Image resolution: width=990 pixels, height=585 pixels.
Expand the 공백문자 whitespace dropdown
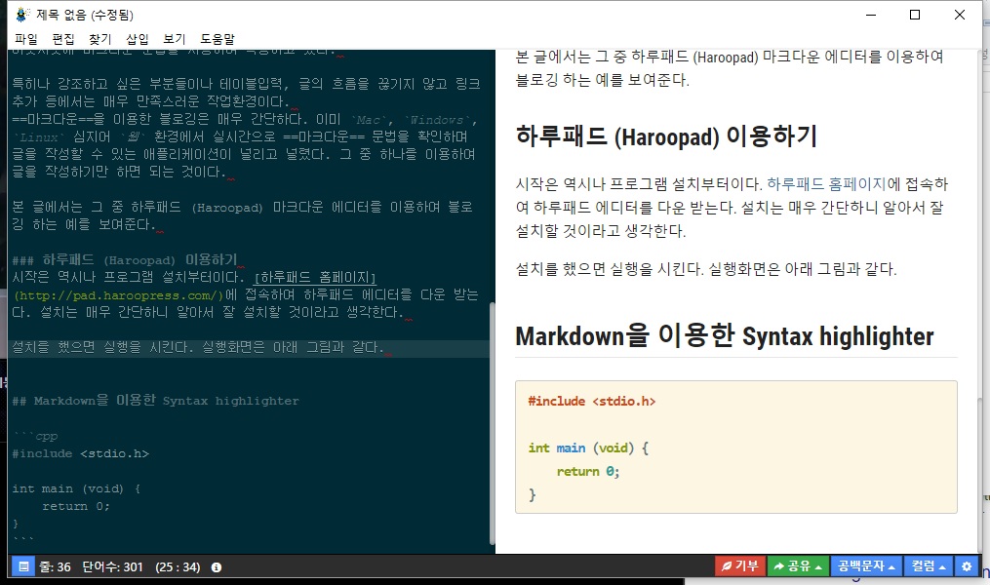(866, 566)
